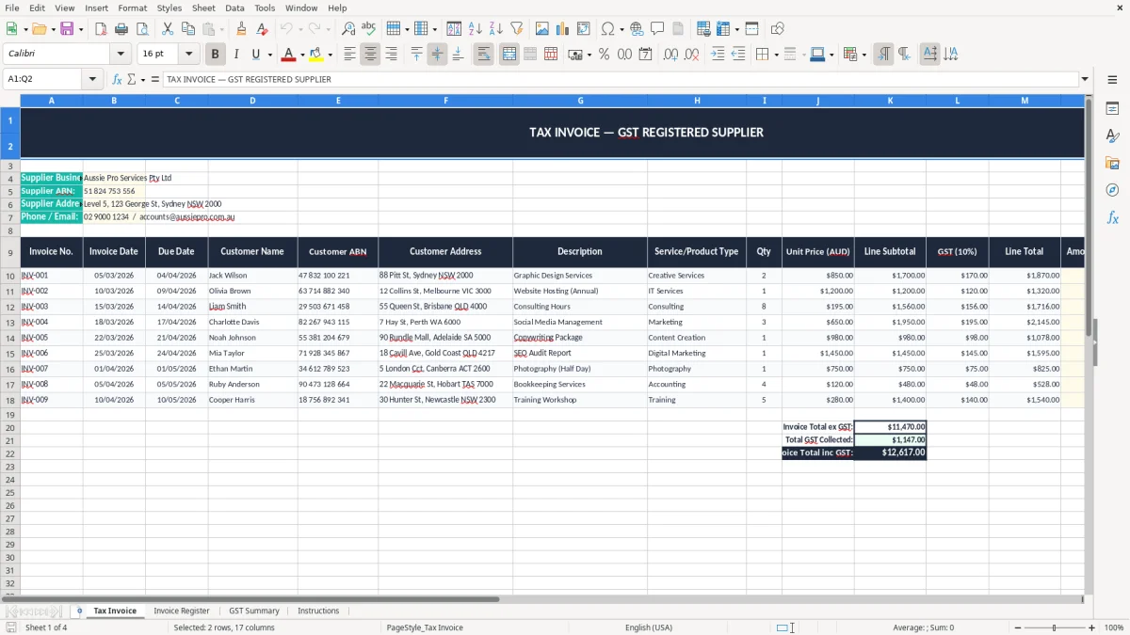The width and height of the screenshot is (1130, 635).
Task: Open the highlighting color dropdown arrow
Action: (330, 55)
